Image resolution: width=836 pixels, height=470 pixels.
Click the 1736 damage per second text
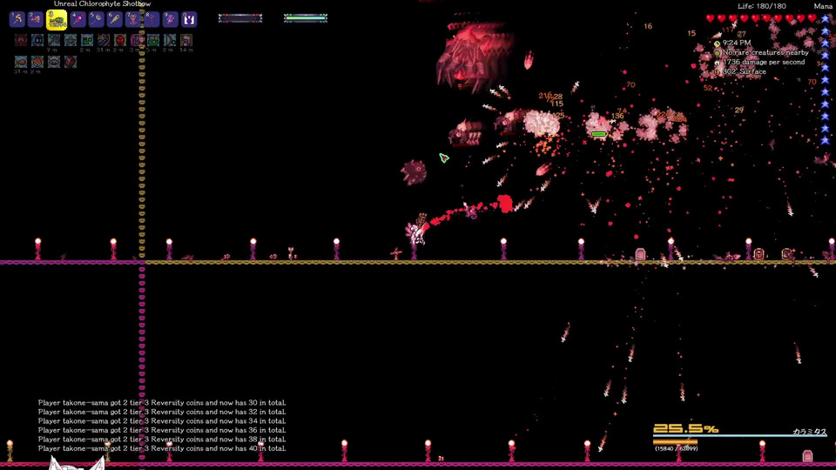coord(764,62)
